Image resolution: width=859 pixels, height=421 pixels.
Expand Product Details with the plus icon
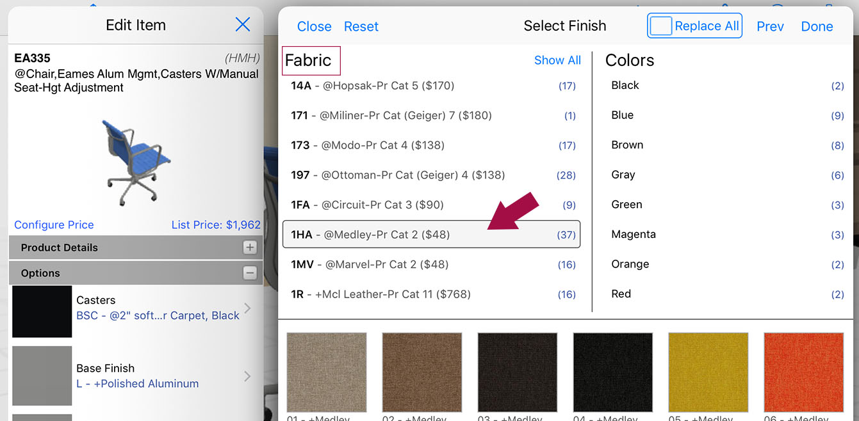250,248
